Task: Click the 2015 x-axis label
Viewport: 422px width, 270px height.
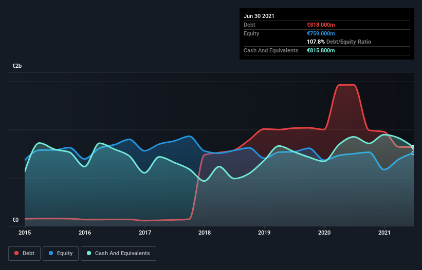Action: point(25,233)
